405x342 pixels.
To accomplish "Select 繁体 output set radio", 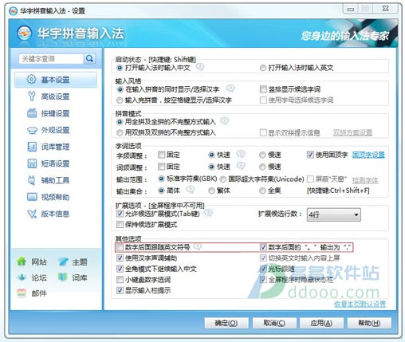I will (x=211, y=191).
